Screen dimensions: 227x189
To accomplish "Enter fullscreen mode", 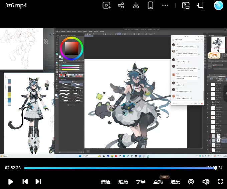I will [x=220, y=181].
